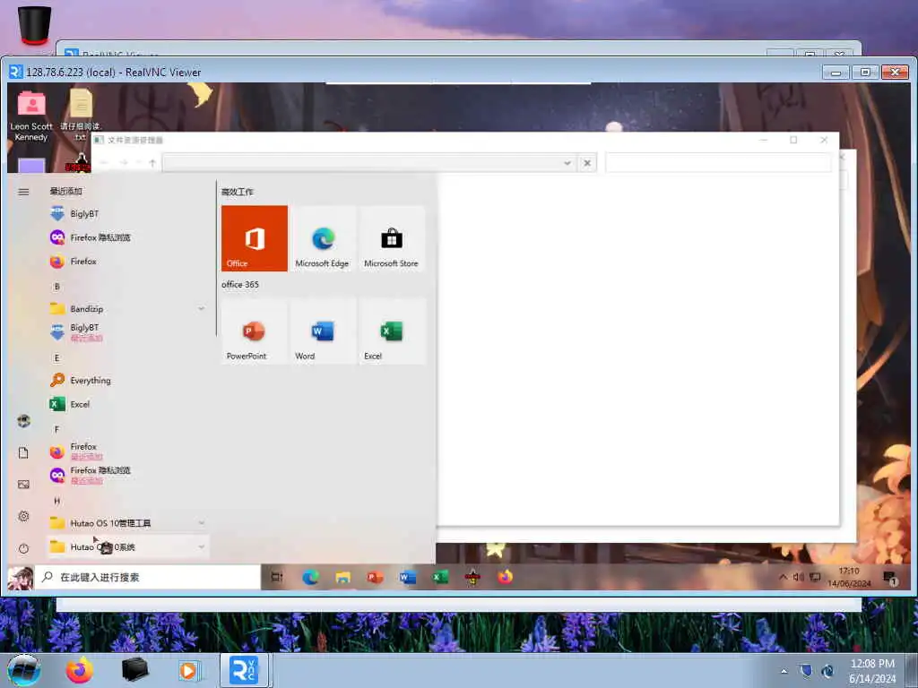Click the Task View icon on remote taskbar
918x688 pixels.
tap(277, 578)
